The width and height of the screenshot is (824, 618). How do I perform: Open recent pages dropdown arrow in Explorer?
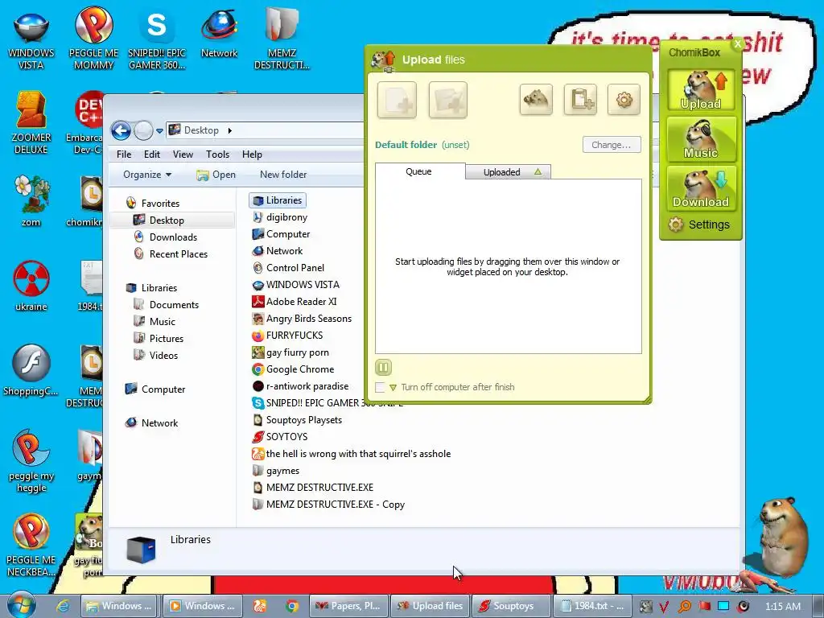click(159, 131)
